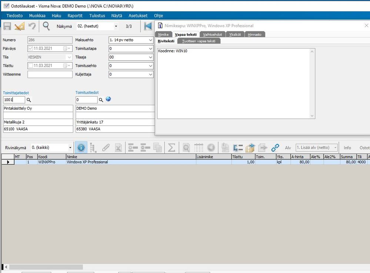This screenshot has width=370, height=273.
Task: Click the document preview magnifier icon
Action: (186, 148)
